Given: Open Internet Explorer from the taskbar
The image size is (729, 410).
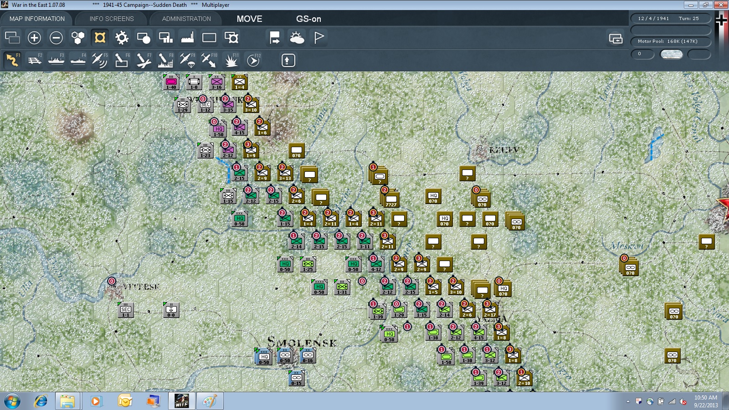Looking at the screenshot, I should coord(41,401).
